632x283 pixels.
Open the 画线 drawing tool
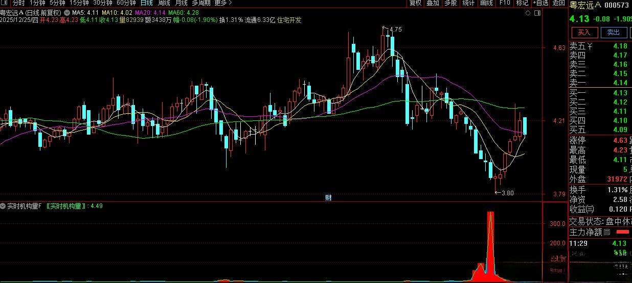(486, 3)
